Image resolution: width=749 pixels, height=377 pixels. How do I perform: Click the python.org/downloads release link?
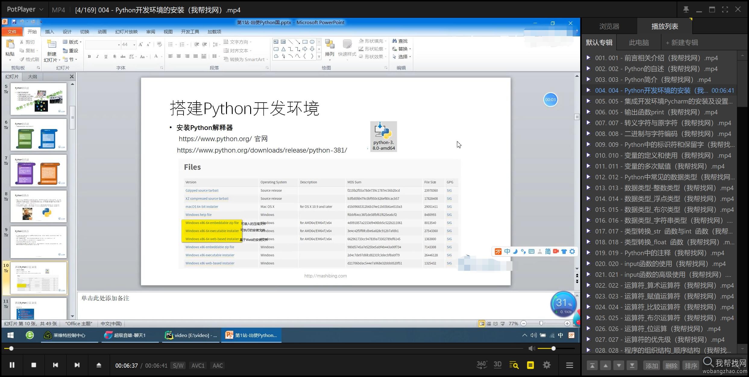coord(262,150)
